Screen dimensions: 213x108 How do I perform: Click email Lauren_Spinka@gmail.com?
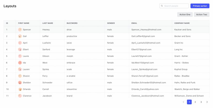pos(144,69)
